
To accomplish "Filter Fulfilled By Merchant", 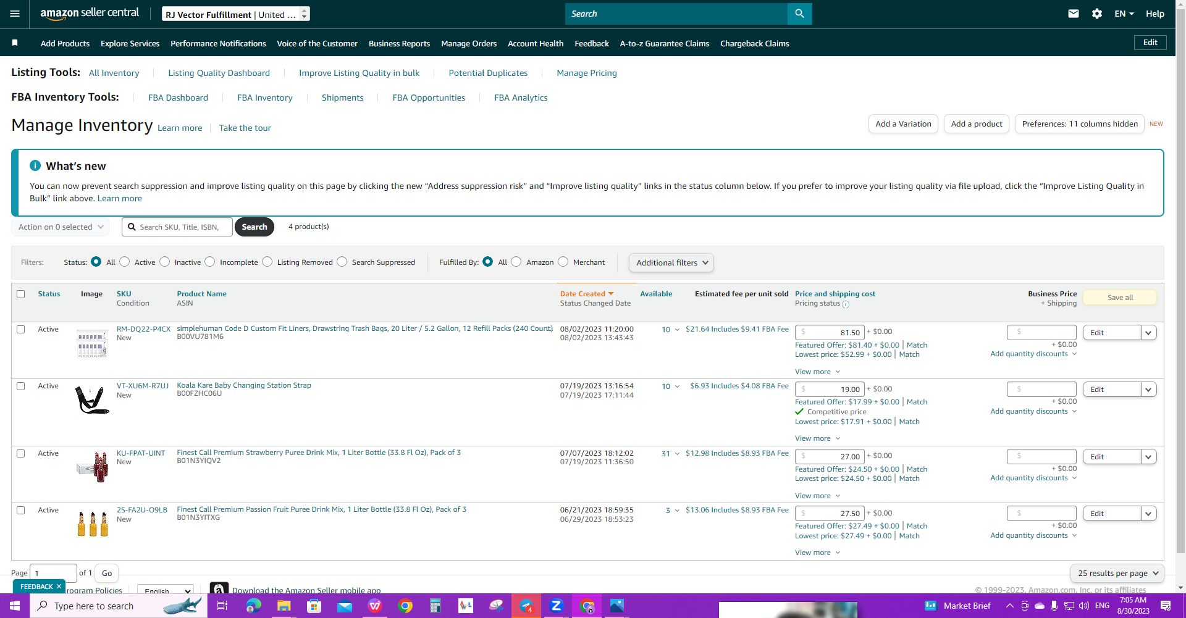I will [x=563, y=262].
